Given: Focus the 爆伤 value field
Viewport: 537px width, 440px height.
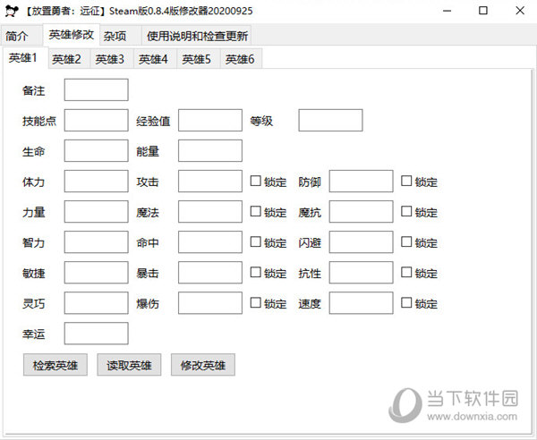Looking at the screenshot, I should coord(210,303).
